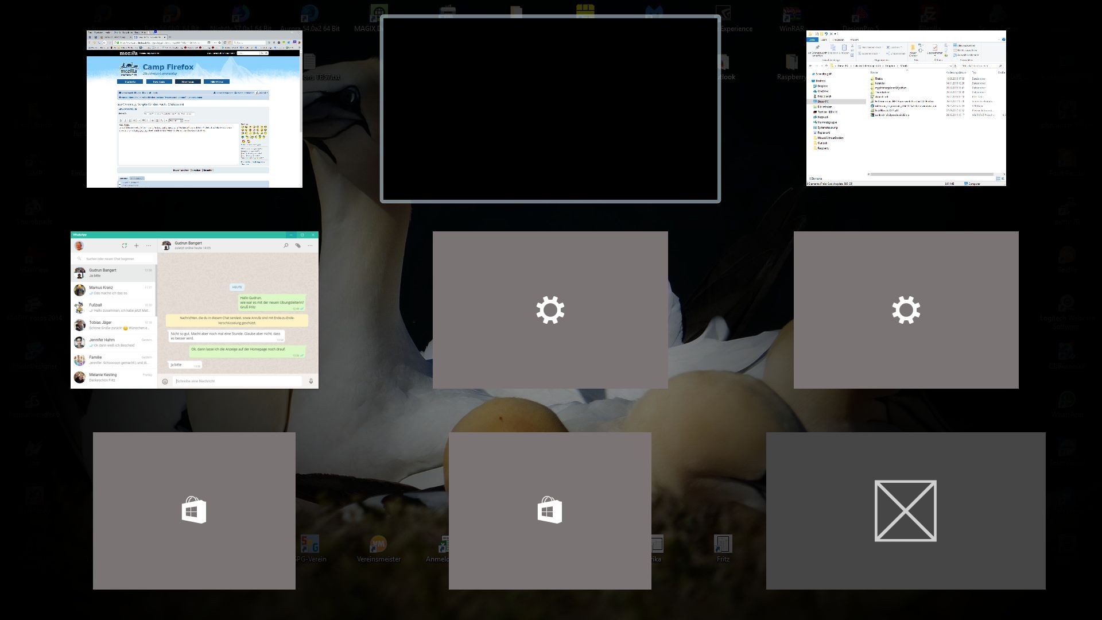Open the three-dot menu in the WhatsApp chat header
This screenshot has height=620, width=1102.
(310, 246)
